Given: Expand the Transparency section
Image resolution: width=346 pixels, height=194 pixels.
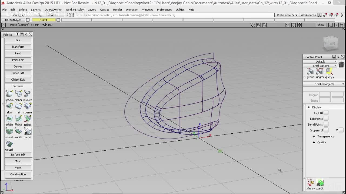Looking at the screenshot, I should (x=325, y=137).
